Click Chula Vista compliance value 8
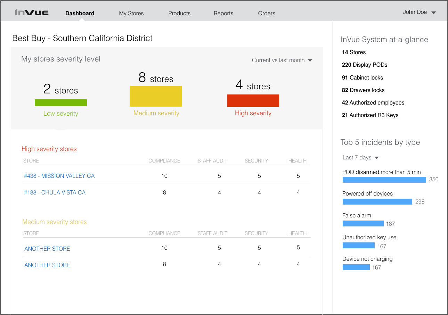The width and height of the screenshot is (448, 315). click(164, 192)
